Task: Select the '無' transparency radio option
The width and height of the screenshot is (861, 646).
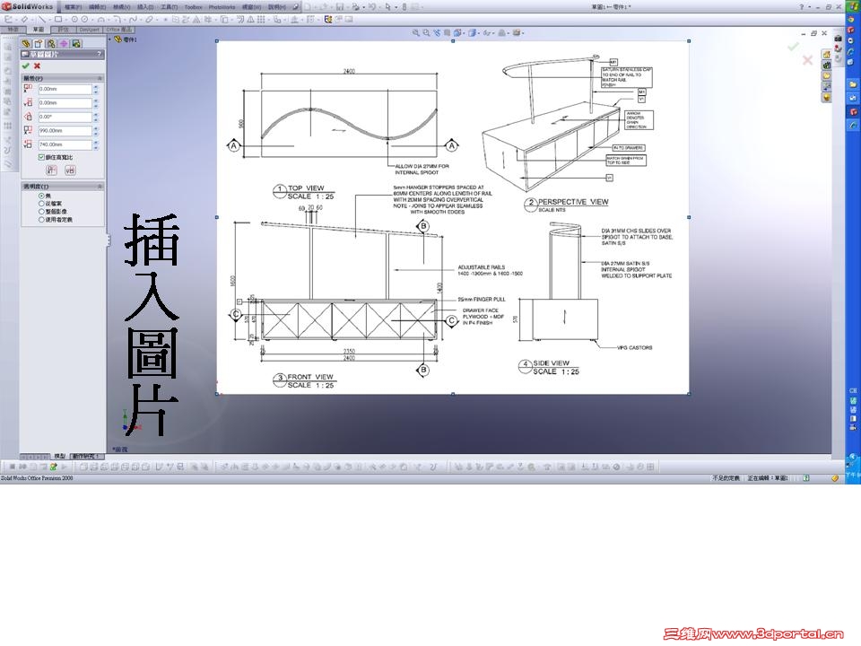Action: (x=41, y=196)
